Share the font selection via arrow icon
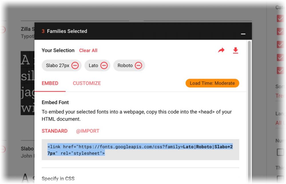This screenshot has height=184, width=286. 221,50
